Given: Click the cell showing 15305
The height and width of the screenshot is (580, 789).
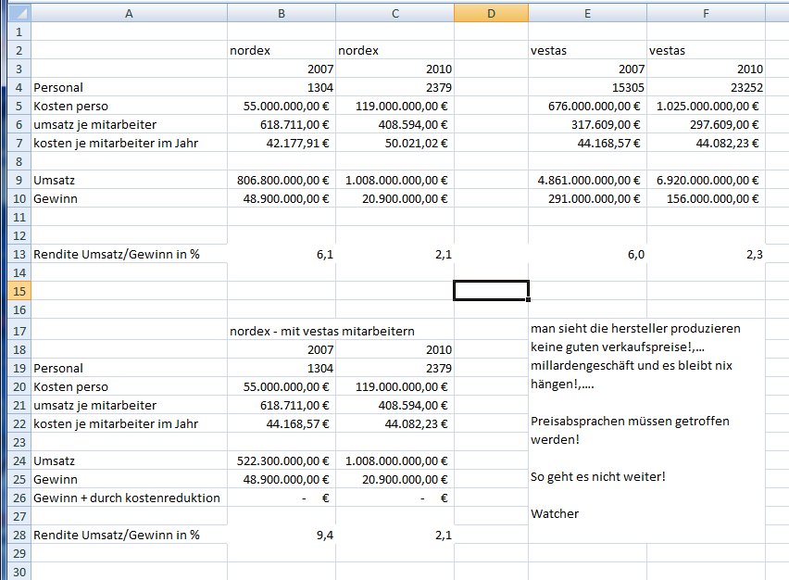Looking at the screenshot, I should tap(587, 88).
